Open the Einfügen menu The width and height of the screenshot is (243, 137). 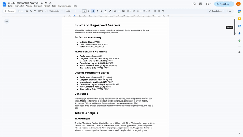click(x=38, y=6)
